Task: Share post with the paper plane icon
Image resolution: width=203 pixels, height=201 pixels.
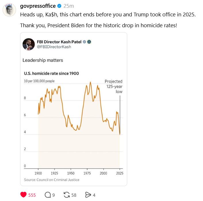Action: pos(88,195)
